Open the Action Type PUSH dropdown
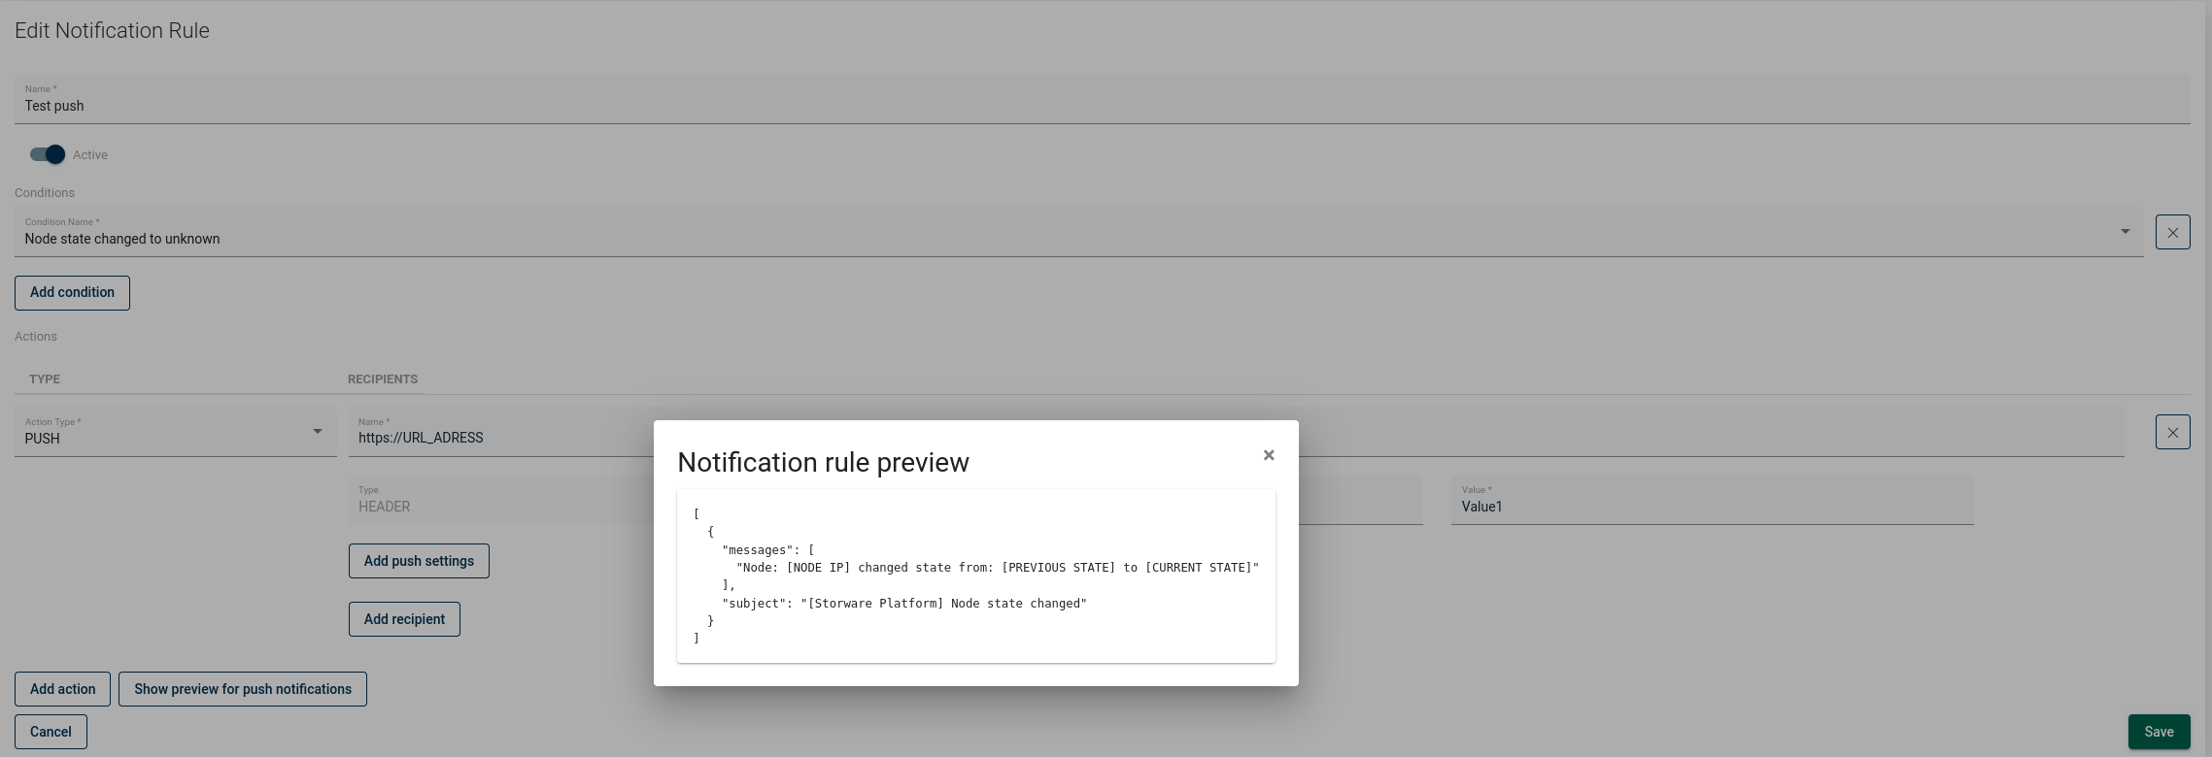Viewport: 2212px width, 757px height. (x=175, y=433)
